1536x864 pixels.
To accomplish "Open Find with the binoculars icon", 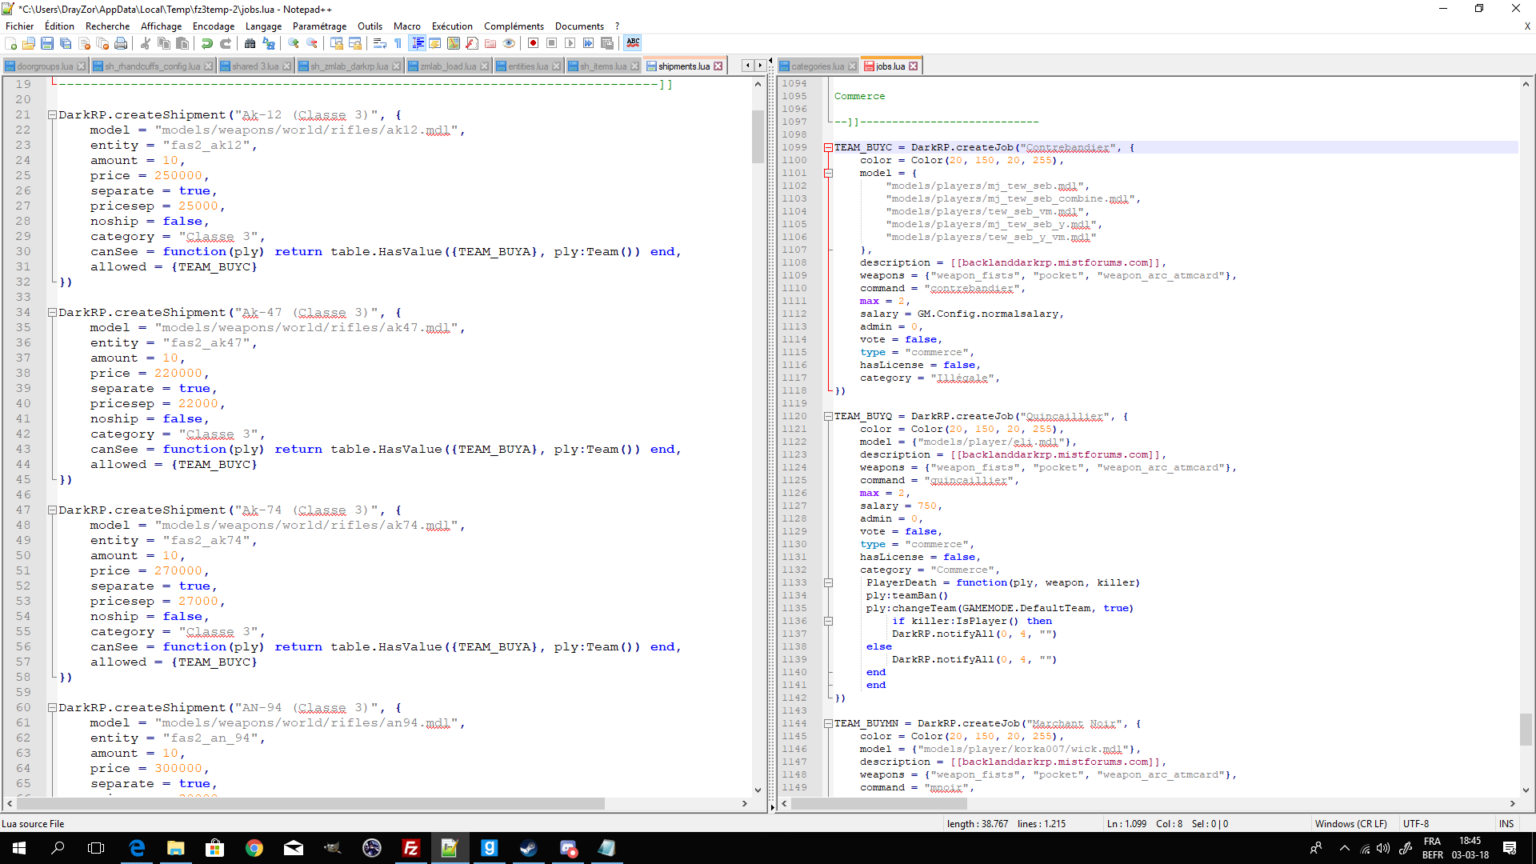I will point(250,43).
